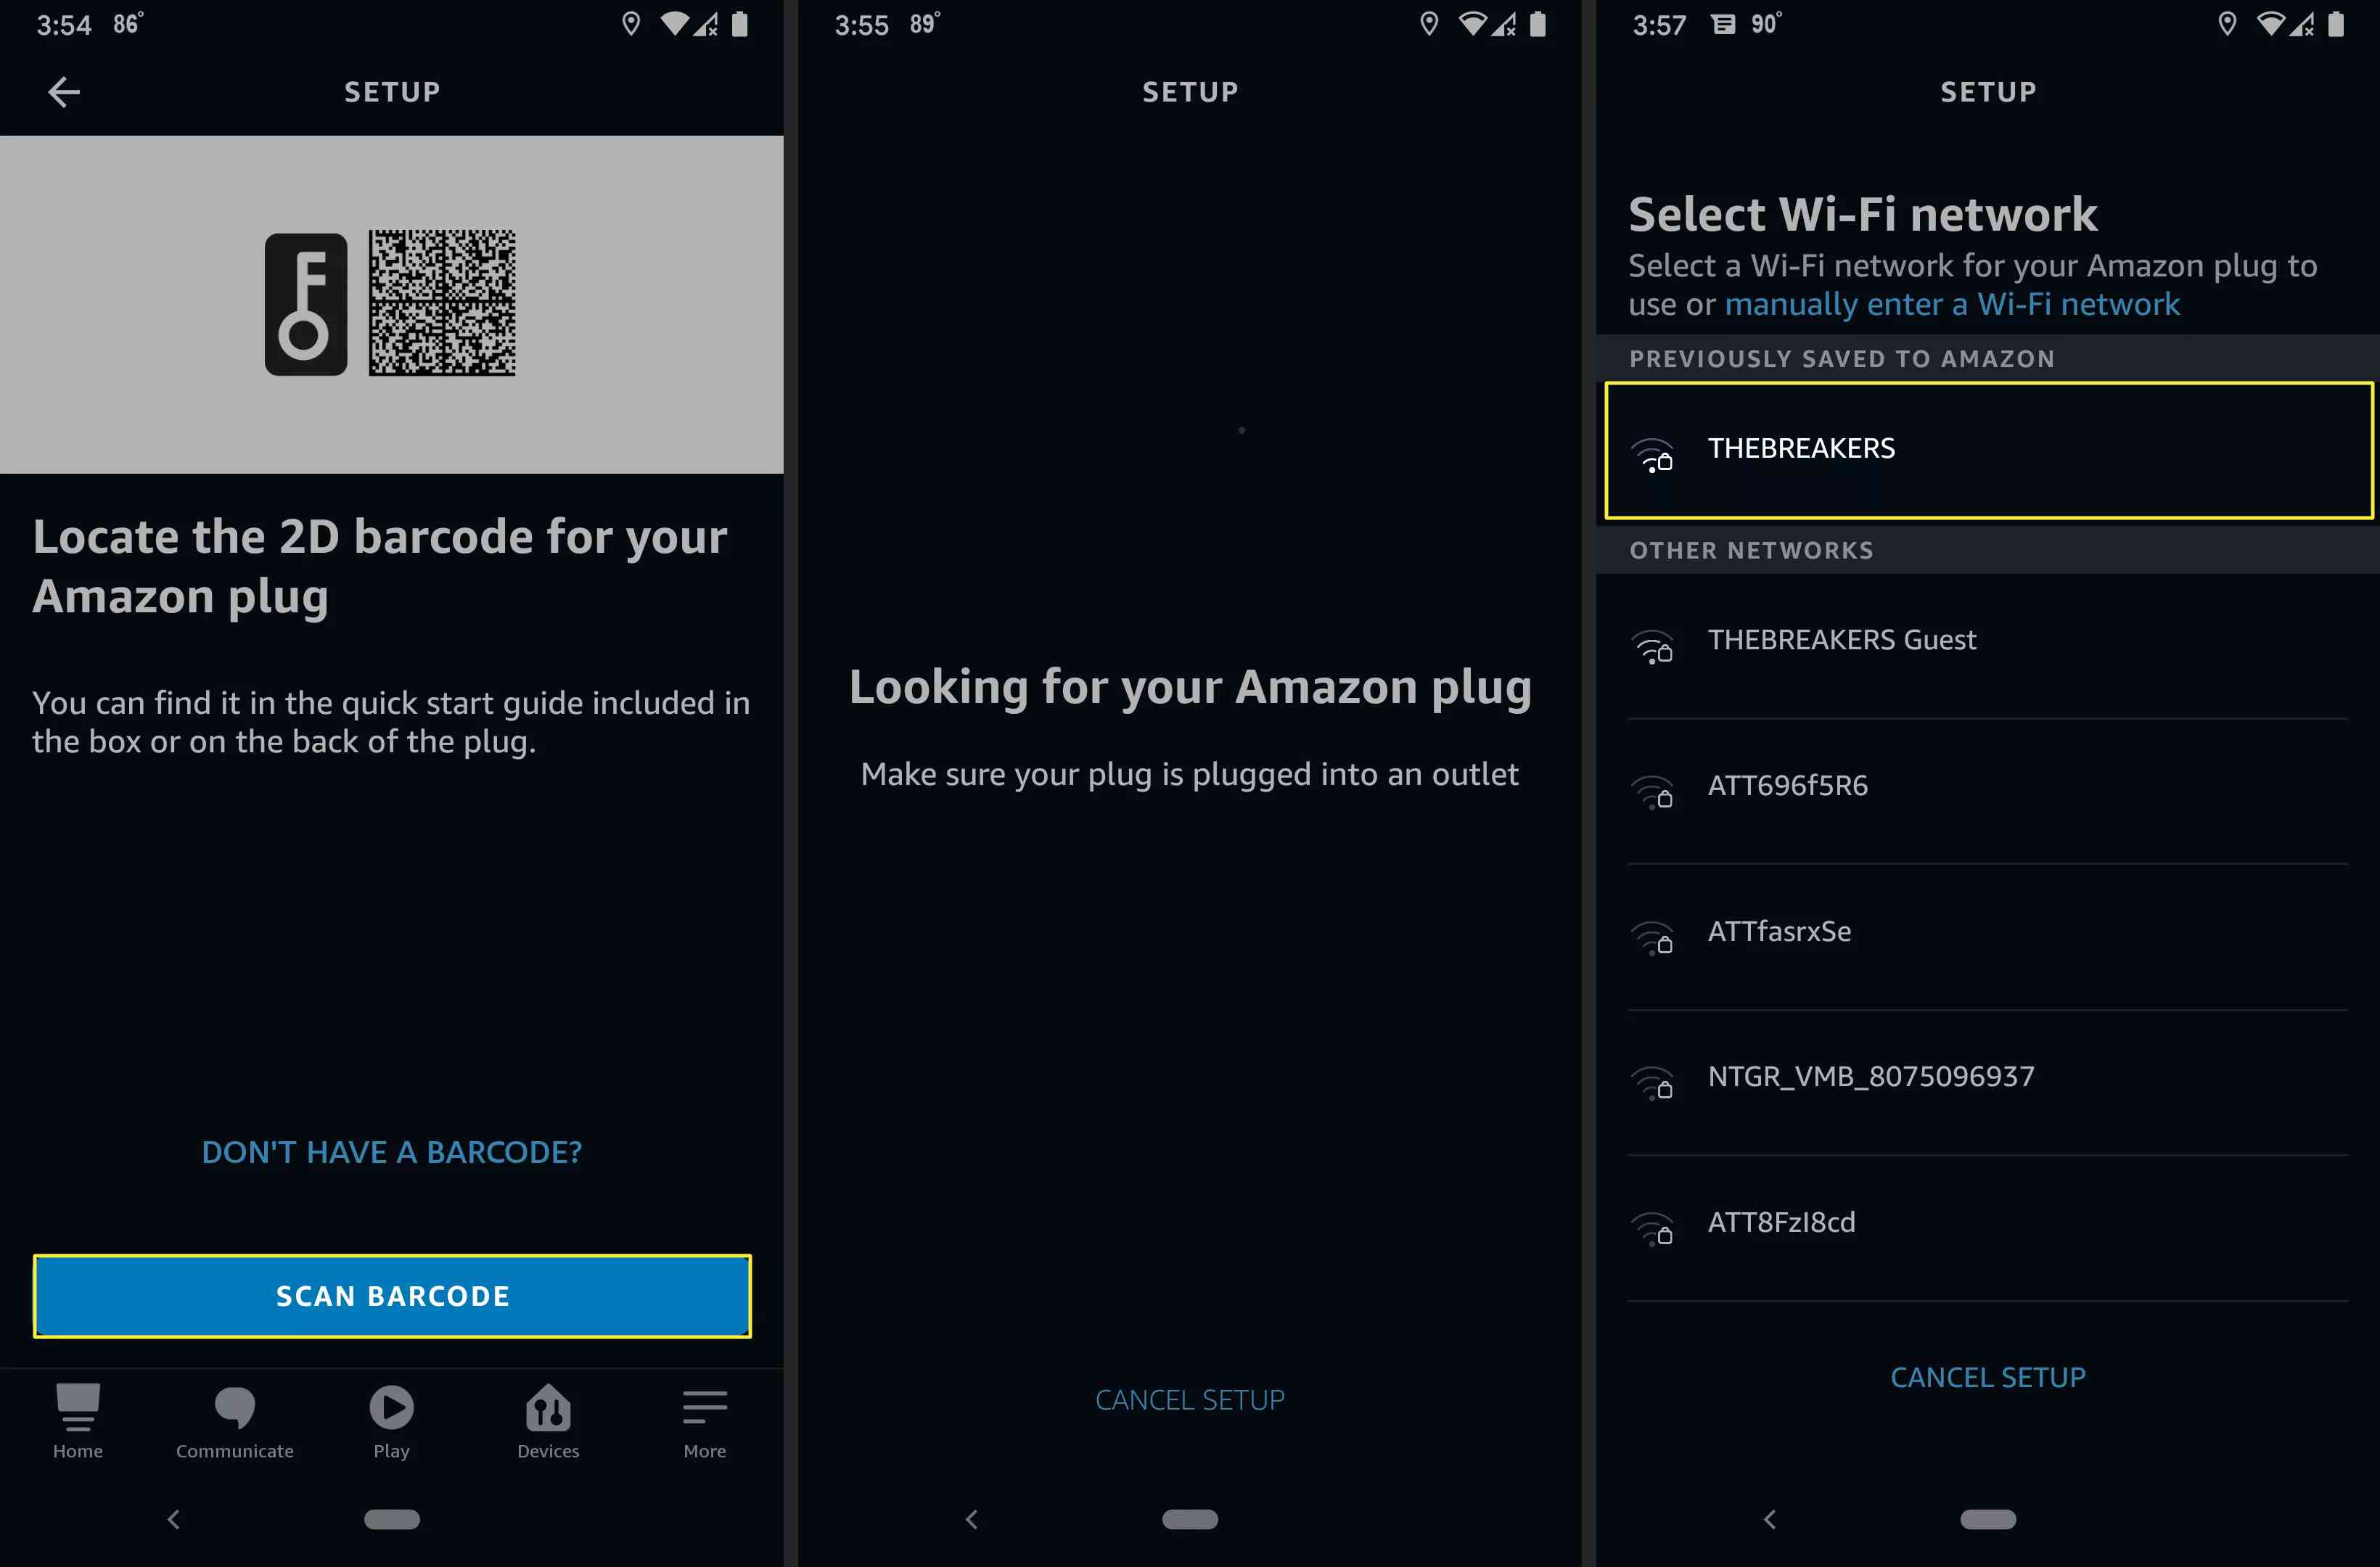Select ATT8FzI8cd network from list

tap(1987, 1221)
